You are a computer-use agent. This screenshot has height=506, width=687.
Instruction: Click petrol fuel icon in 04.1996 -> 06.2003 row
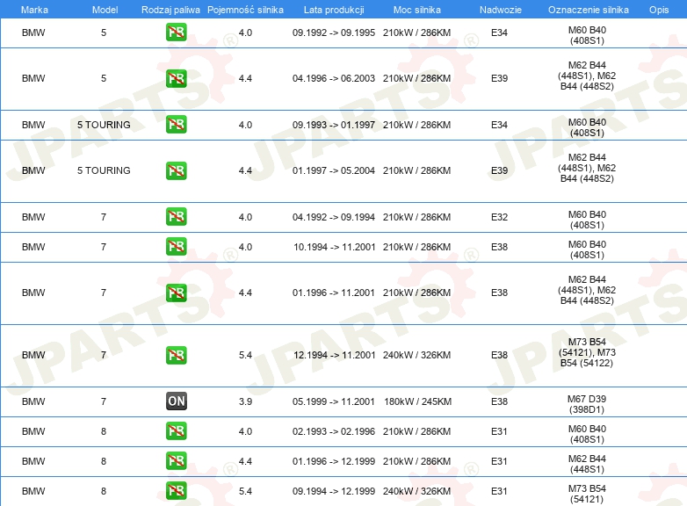(x=176, y=78)
